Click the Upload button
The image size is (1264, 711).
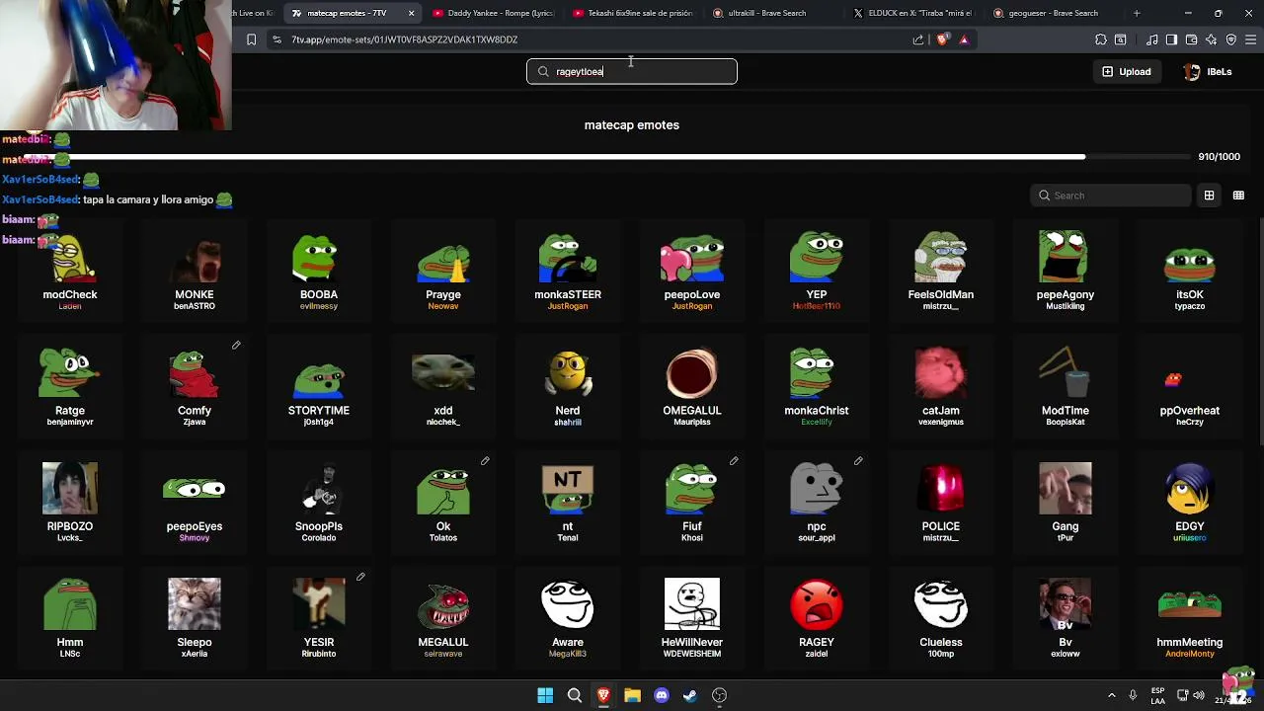(x=1127, y=71)
